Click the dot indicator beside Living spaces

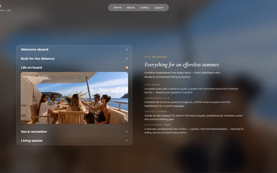point(127,141)
